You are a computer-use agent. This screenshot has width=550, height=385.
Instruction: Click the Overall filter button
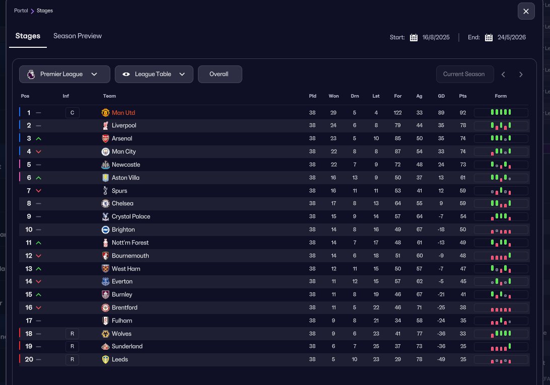(220, 74)
